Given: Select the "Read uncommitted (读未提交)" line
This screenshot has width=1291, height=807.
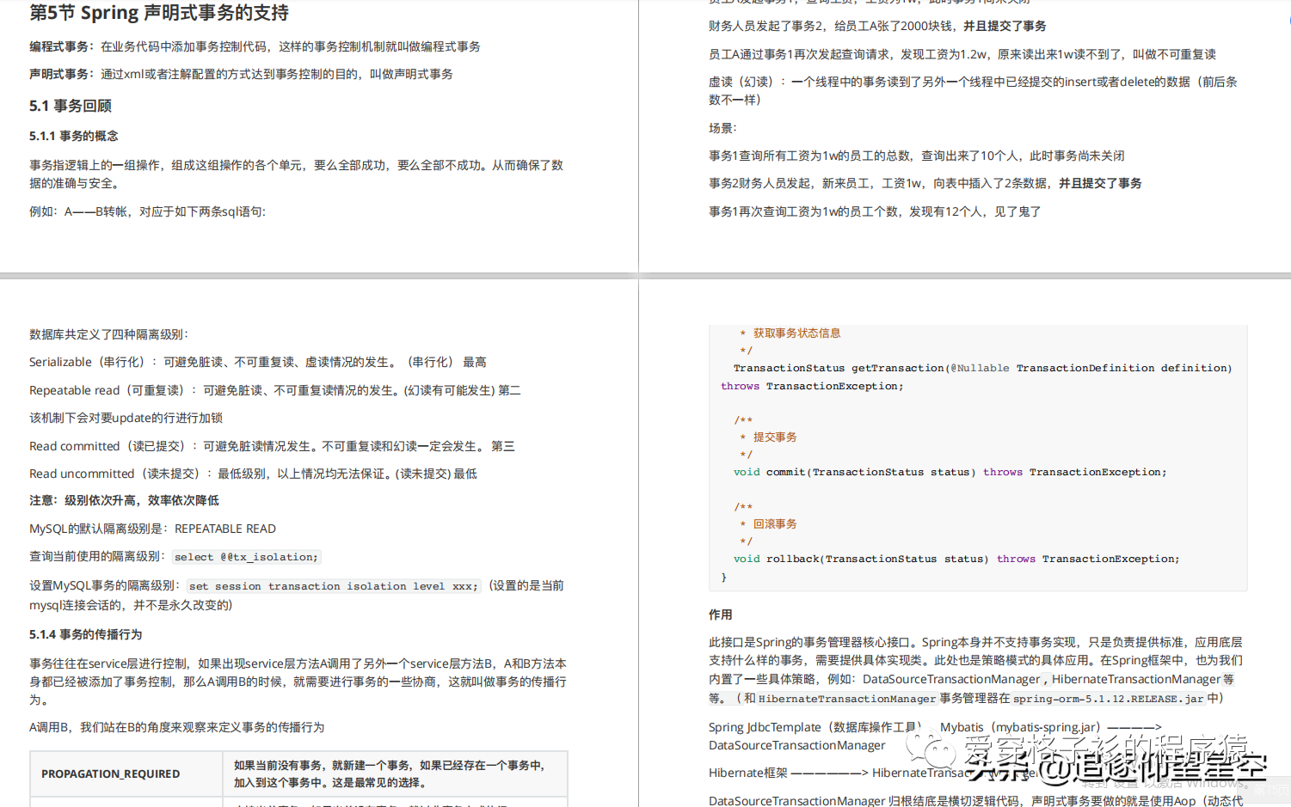Looking at the screenshot, I should tap(253, 474).
